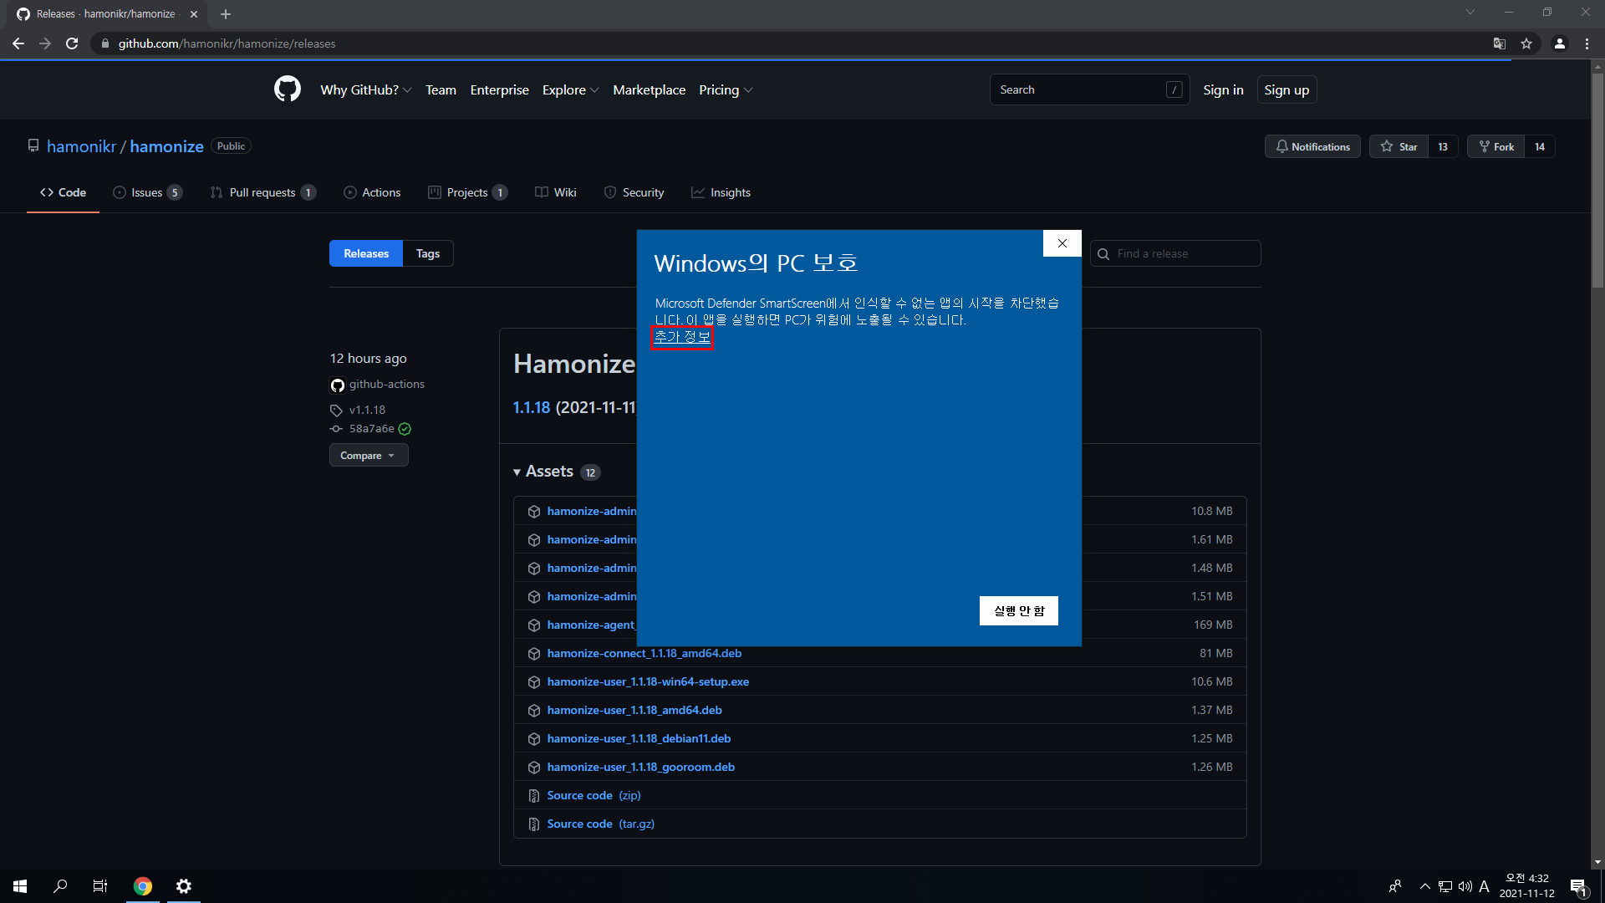The width and height of the screenshot is (1605, 903).
Task: Open the Wiki tab
Action: [556, 192]
